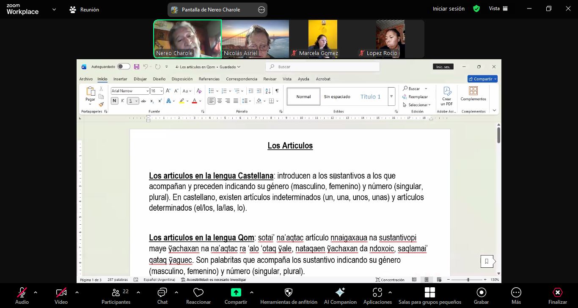The width and height of the screenshot is (578, 308).
Task: Click the Word zoom level slider
Action: click(x=468, y=280)
